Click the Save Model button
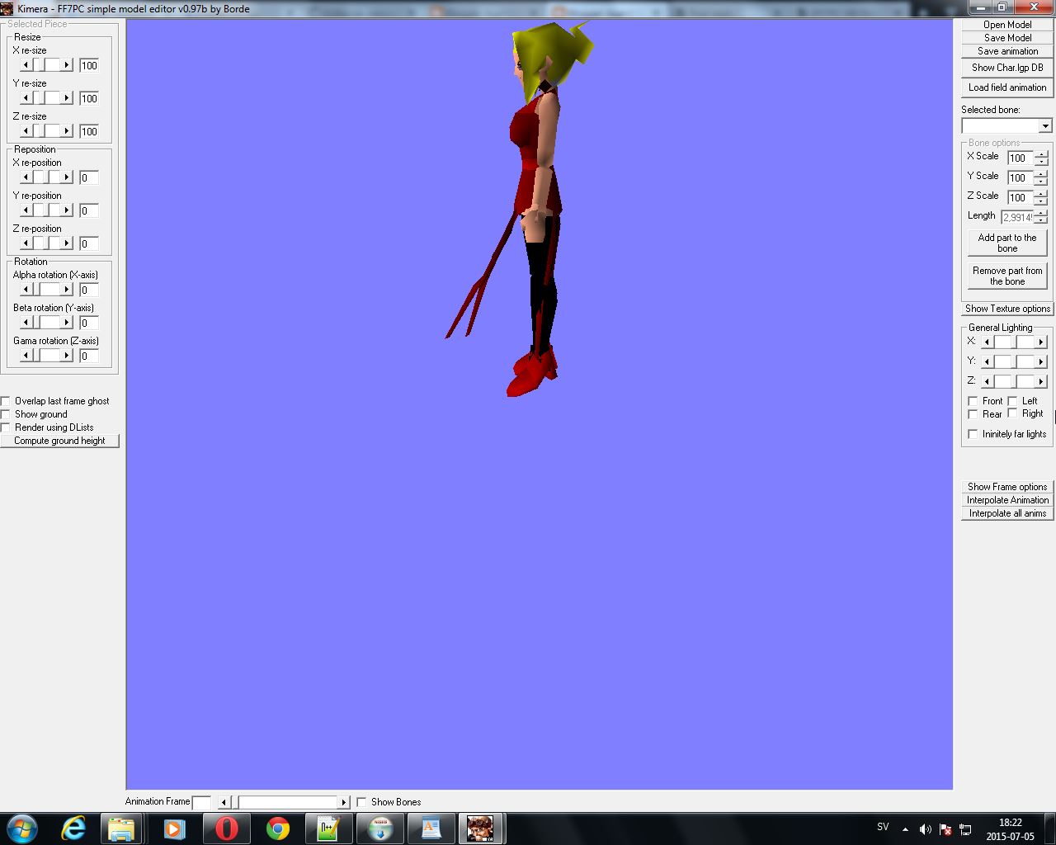This screenshot has height=845, width=1056. click(1007, 38)
